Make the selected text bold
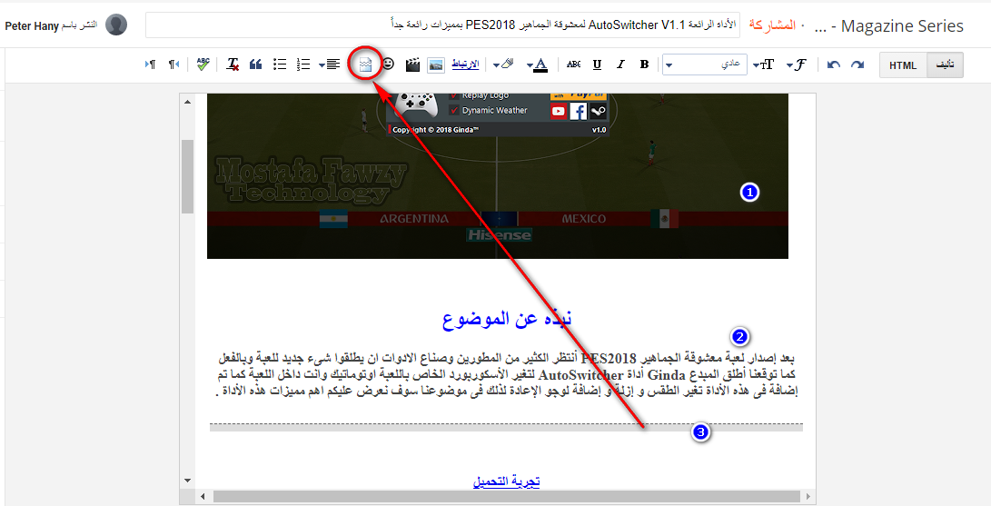The height and width of the screenshot is (506, 991). pos(644,64)
